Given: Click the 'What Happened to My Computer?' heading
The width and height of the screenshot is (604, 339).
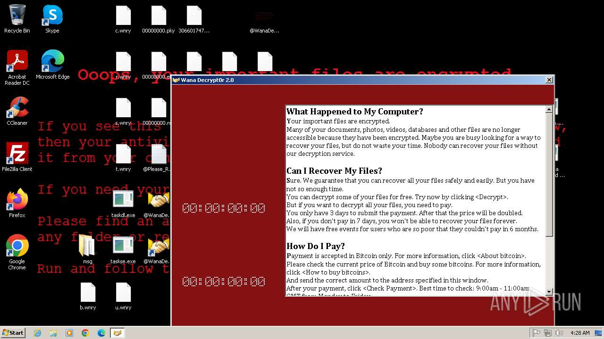Looking at the screenshot, I should pos(355,112).
